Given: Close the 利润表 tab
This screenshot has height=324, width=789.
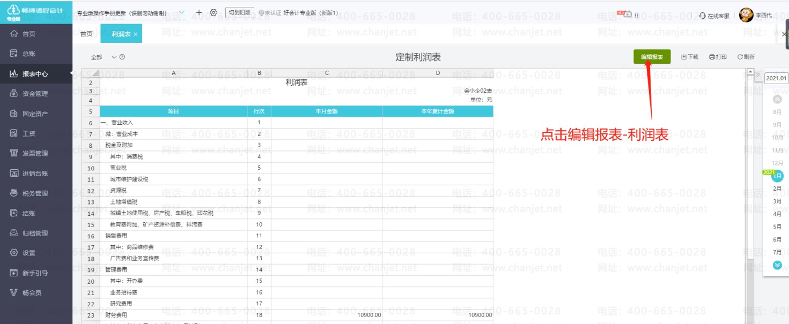Looking at the screenshot, I should 136,34.
